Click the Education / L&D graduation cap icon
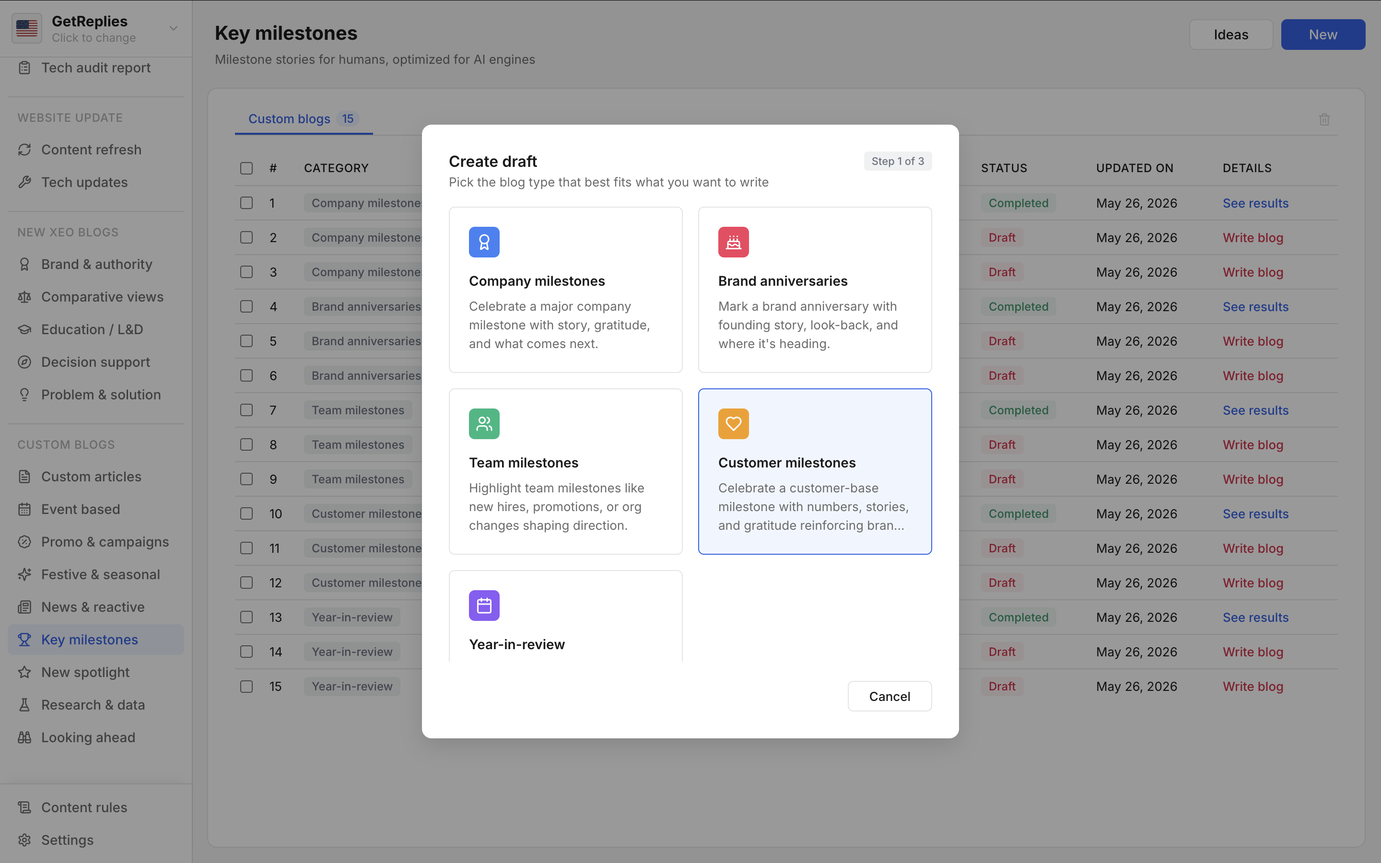This screenshot has height=863, width=1381. [x=24, y=329]
